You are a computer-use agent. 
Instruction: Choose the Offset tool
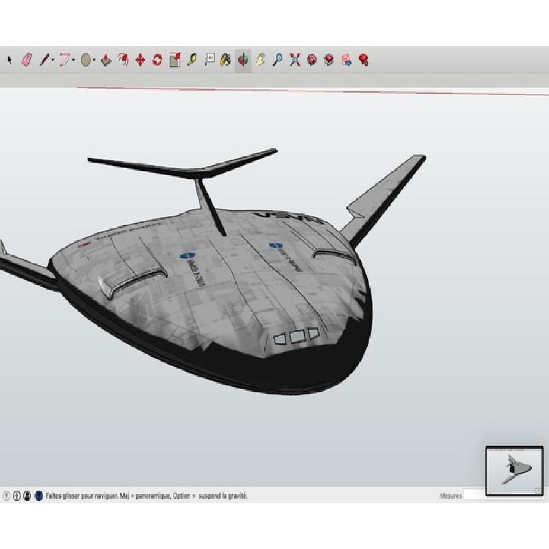(x=124, y=60)
